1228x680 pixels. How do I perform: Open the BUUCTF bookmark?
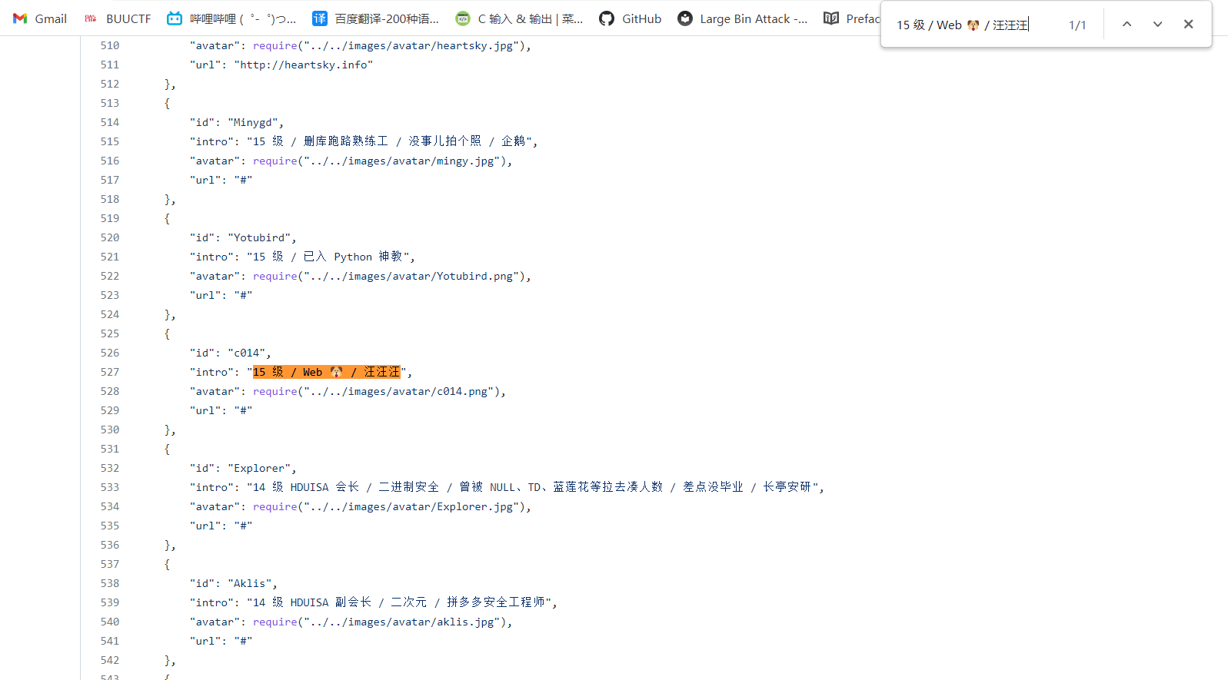[118, 18]
